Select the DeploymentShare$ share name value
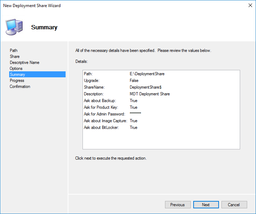 146,87
